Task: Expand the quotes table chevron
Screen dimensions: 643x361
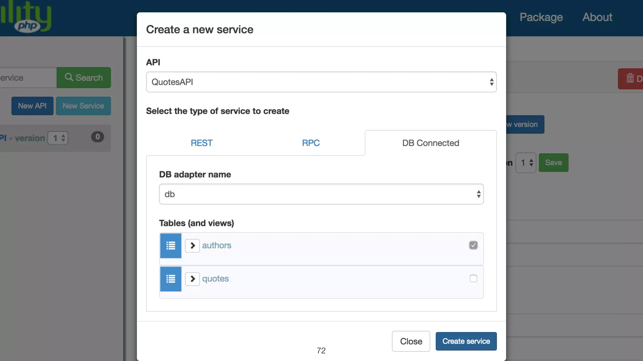Action: (192, 279)
